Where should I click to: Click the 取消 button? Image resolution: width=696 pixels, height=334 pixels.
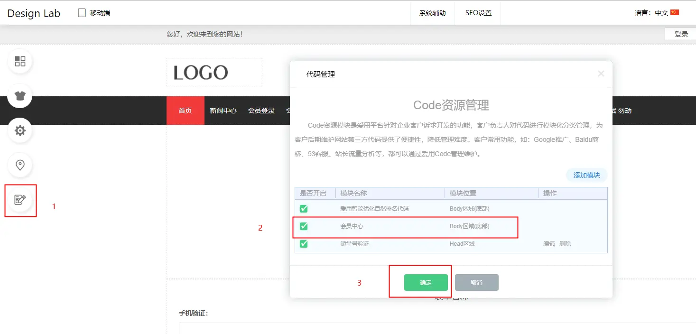476,282
